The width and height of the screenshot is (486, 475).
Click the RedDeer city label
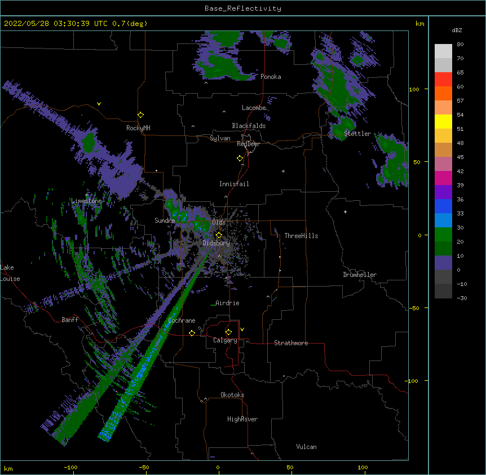(x=248, y=144)
